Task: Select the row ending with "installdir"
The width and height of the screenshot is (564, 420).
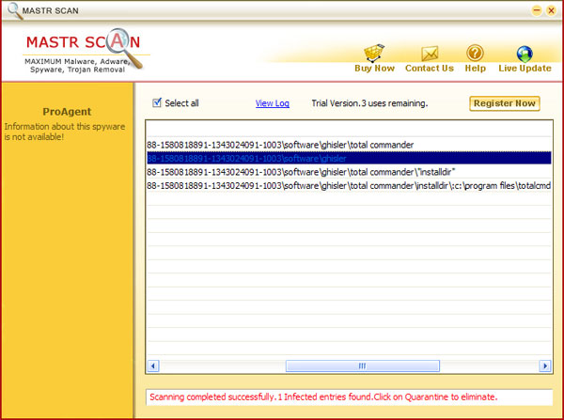Action: [349, 172]
